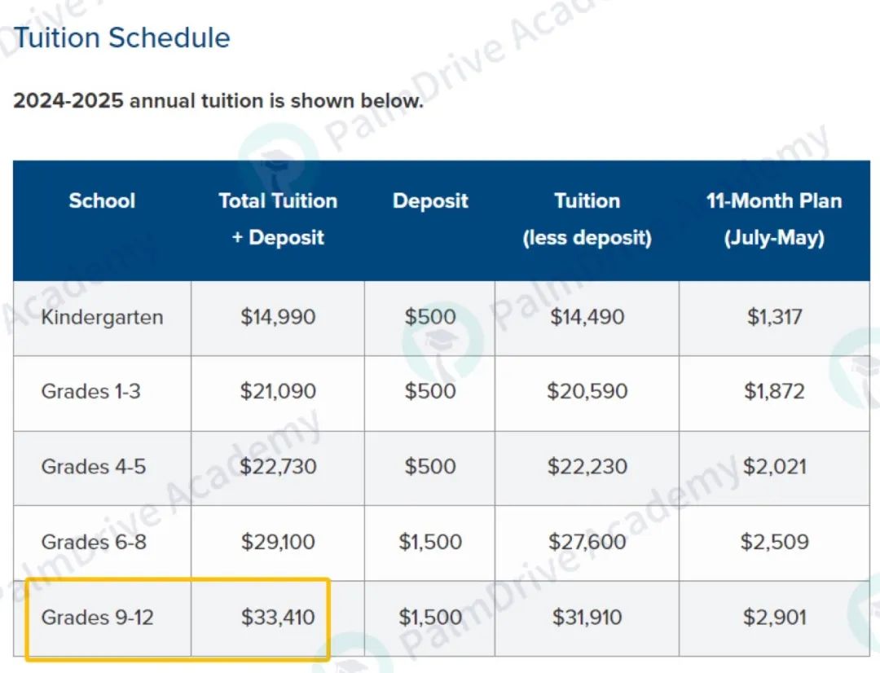This screenshot has width=880, height=673.
Task: Click the Grades 6-8 row label
Action: pos(94,542)
